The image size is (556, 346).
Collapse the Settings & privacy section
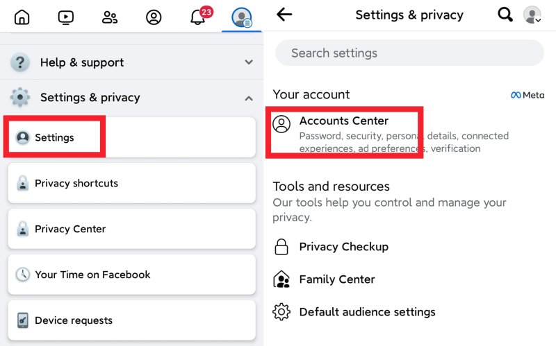tap(131, 97)
